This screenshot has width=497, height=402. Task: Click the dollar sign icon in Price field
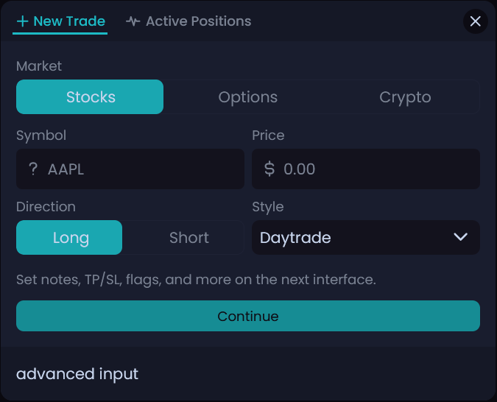(x=269, y=169)
